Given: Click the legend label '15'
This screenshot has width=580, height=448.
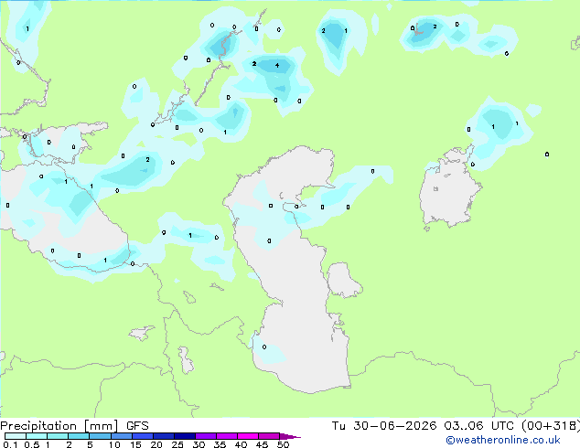Looking at the screenshot, I should [135, 444].
